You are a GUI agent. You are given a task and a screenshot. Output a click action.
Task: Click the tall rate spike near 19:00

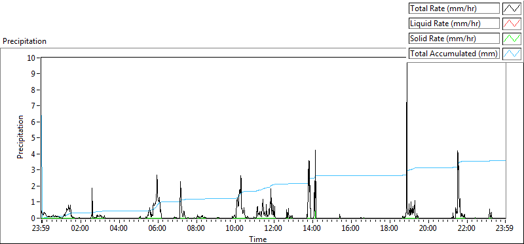407,133
